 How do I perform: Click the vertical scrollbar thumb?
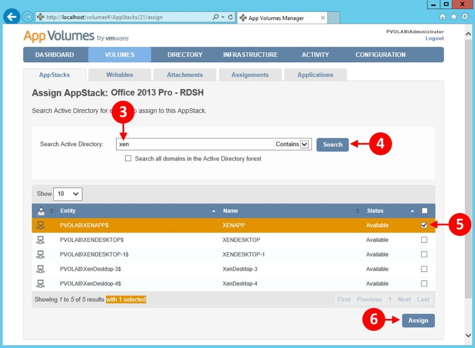coord(468,170)
